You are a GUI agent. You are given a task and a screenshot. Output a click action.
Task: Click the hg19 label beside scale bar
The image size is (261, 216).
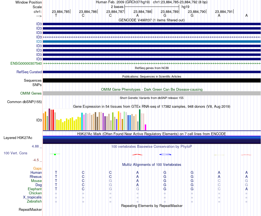[x=185, y=7]
